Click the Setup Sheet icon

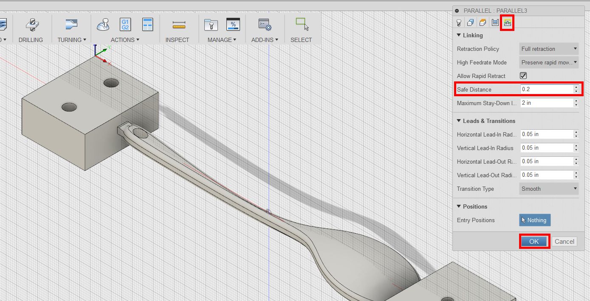(x=147, y=25)
